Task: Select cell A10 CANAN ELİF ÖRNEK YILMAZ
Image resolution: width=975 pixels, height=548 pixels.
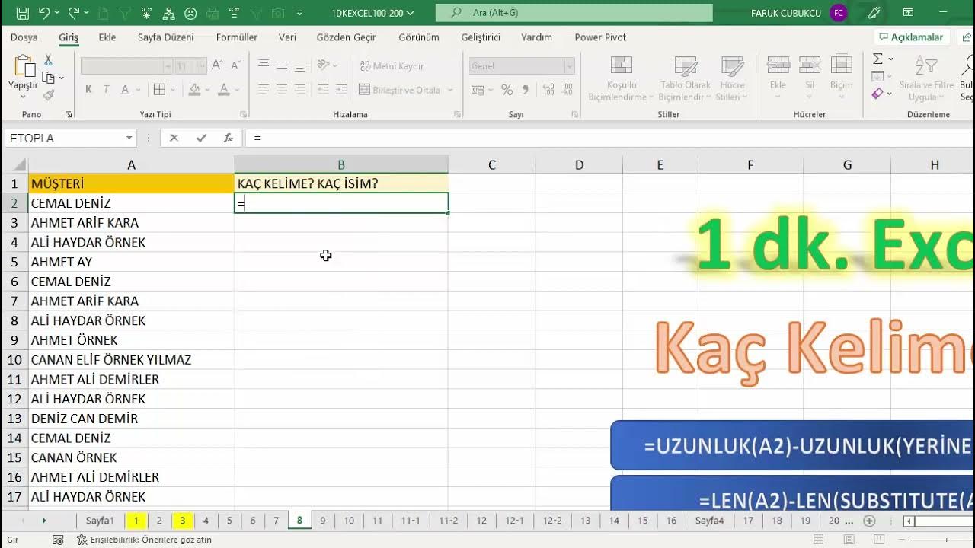Action: click(131, 360)
